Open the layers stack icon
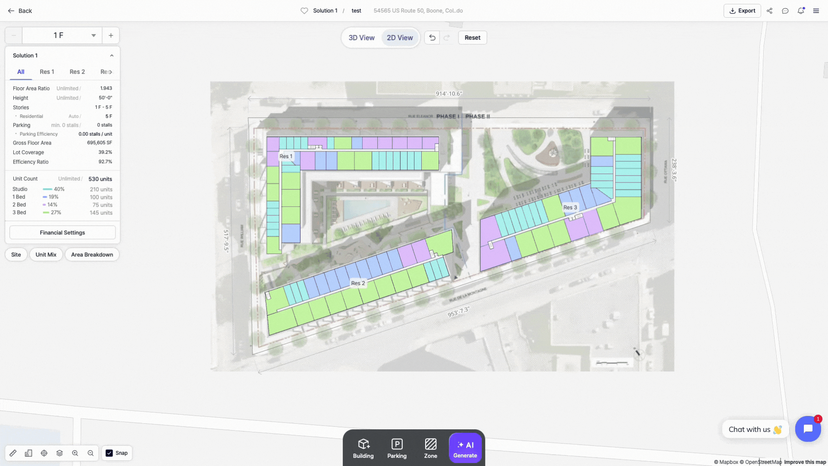 [x=60, y=453]
